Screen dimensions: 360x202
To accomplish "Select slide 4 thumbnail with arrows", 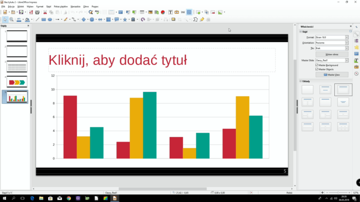I will pos(17,82).
